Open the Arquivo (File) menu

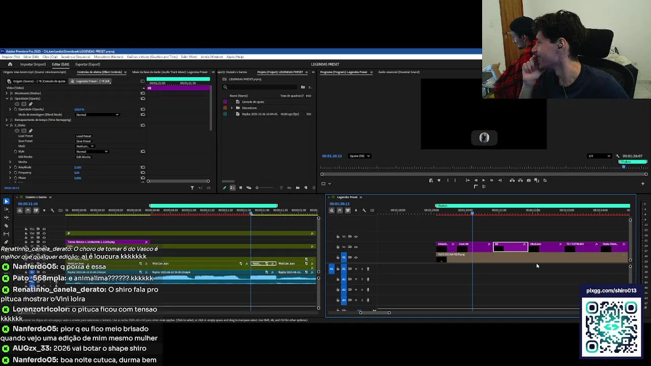tap(11, 56)
